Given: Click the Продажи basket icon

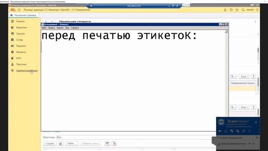Looking at the screenshot, I should tap(12, 46).
